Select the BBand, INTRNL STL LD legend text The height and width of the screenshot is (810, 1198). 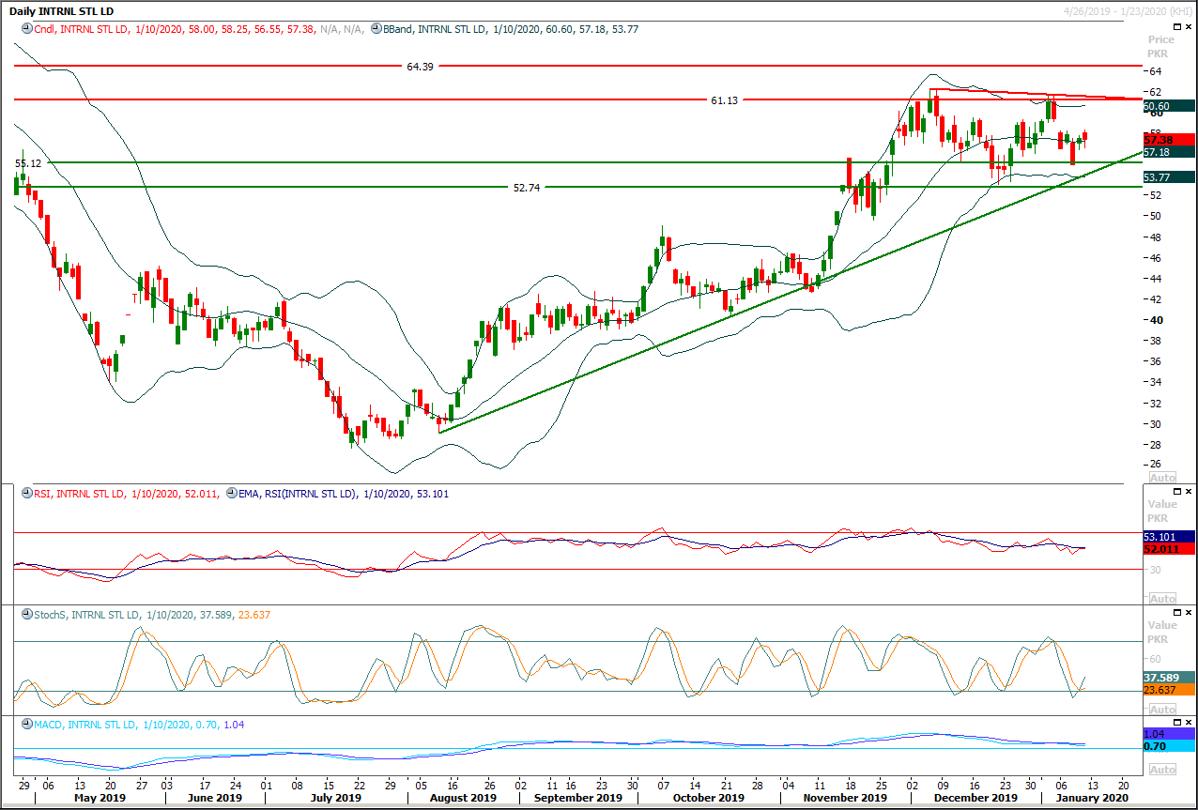tap(435, 30)
